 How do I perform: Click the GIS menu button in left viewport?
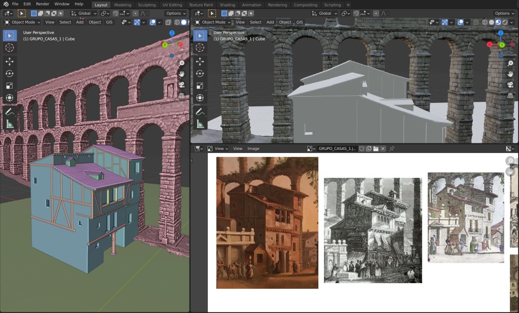coord(110,22)
